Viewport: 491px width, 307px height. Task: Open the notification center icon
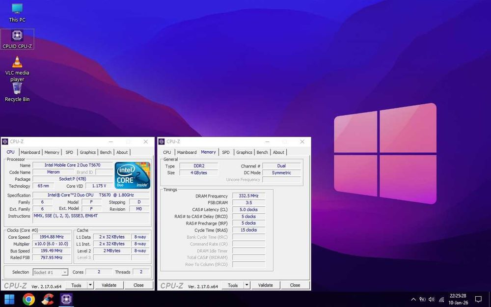tap(478, 299)
